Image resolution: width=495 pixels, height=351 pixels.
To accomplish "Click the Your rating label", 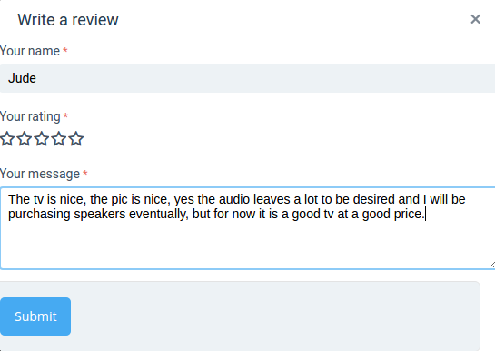I will 30,116.
